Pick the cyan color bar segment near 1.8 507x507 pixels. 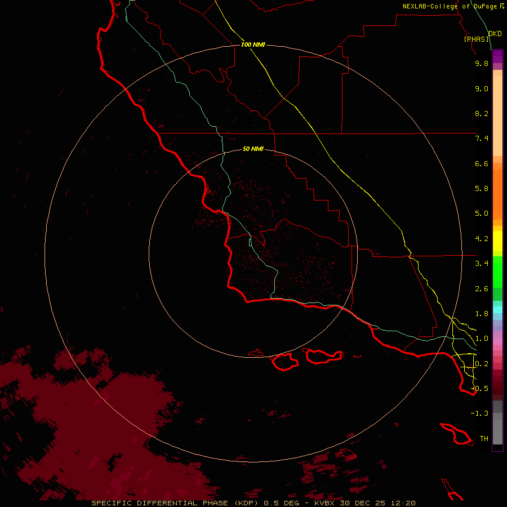point(497,310)
